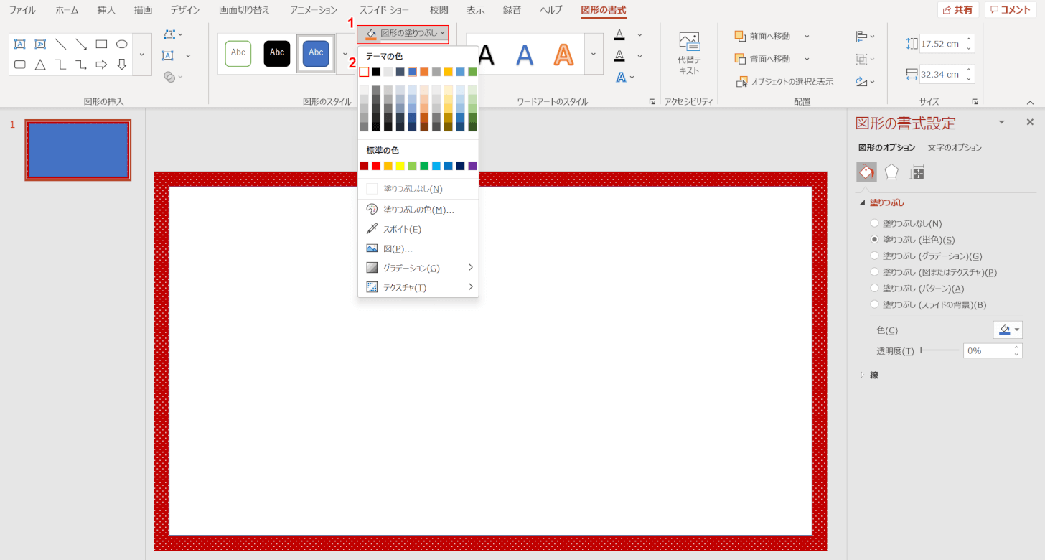The image size is (1045, 560).
Task: Click the draw text box icon
Action: [168, 55]
